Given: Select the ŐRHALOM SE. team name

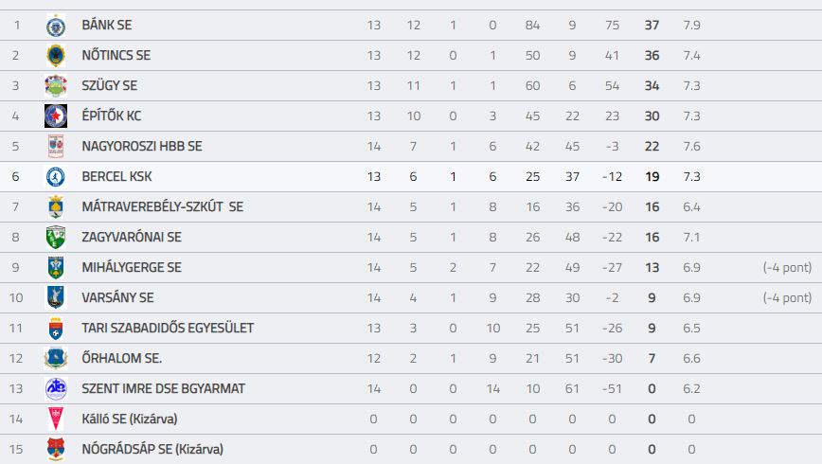Looking at the screenshot, I should [121, 358].
